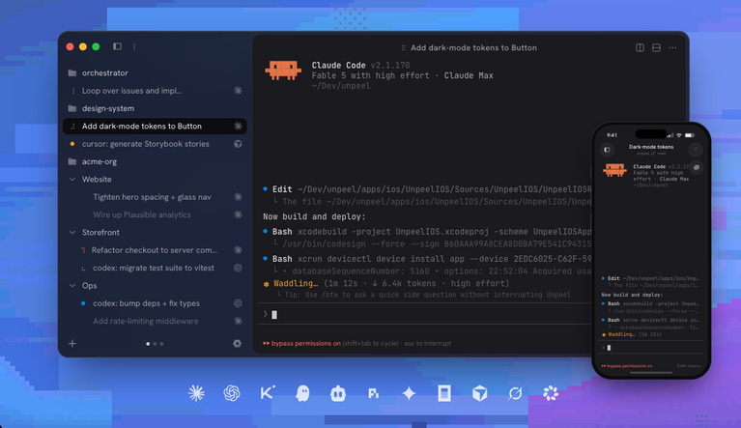This screenshot has width=741, height=428.
Task: Open the orange dots menu beside sidebar toggle
Action: (134, 46)
